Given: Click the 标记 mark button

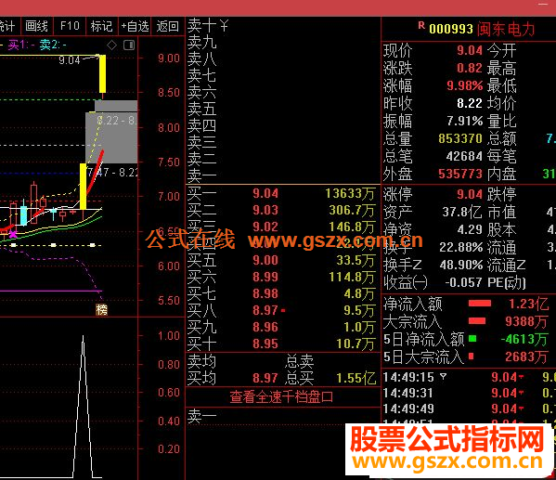Looking at the screenshot, I should 102,26.
